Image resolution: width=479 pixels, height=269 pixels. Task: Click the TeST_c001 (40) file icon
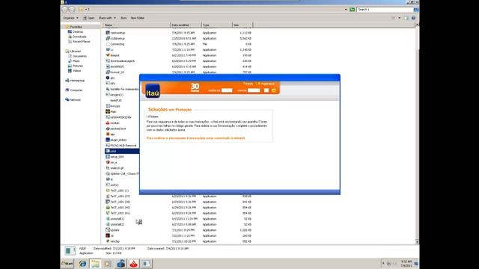(108, 208)
